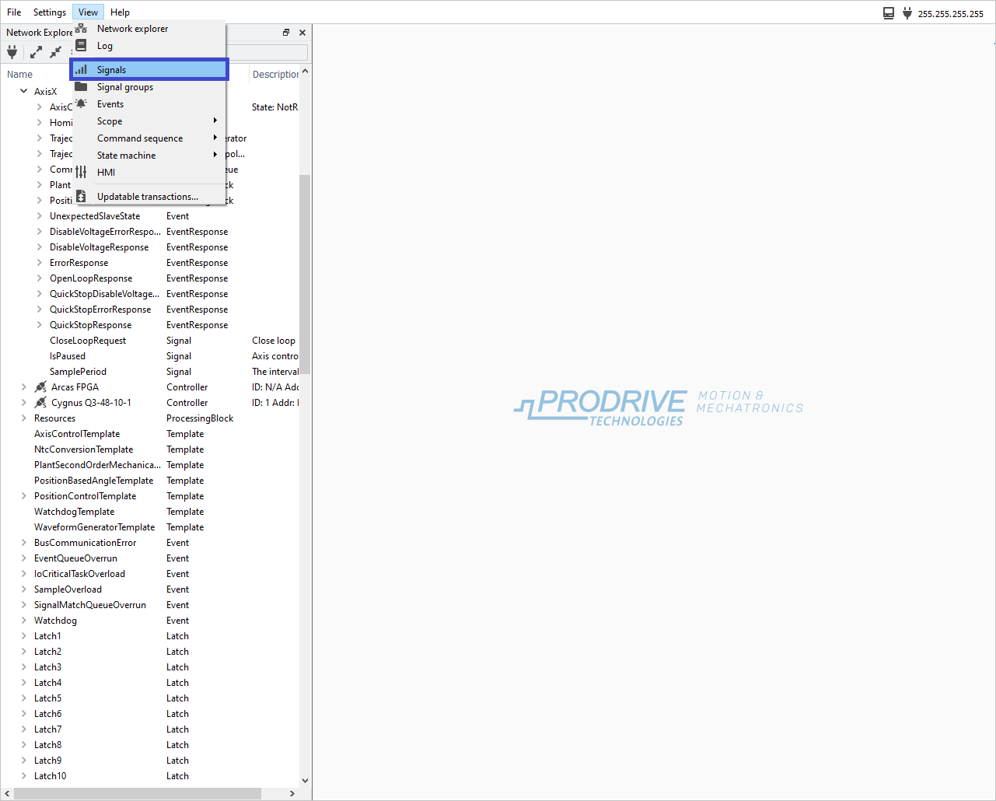Expand the Watchdog event node

tap(23, 621)
